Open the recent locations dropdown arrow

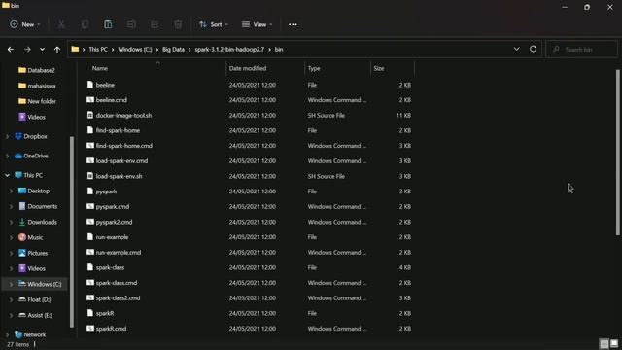pos(42,50)
